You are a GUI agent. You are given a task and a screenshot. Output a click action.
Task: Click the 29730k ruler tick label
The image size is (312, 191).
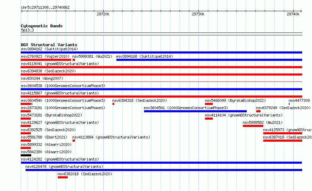198,14
